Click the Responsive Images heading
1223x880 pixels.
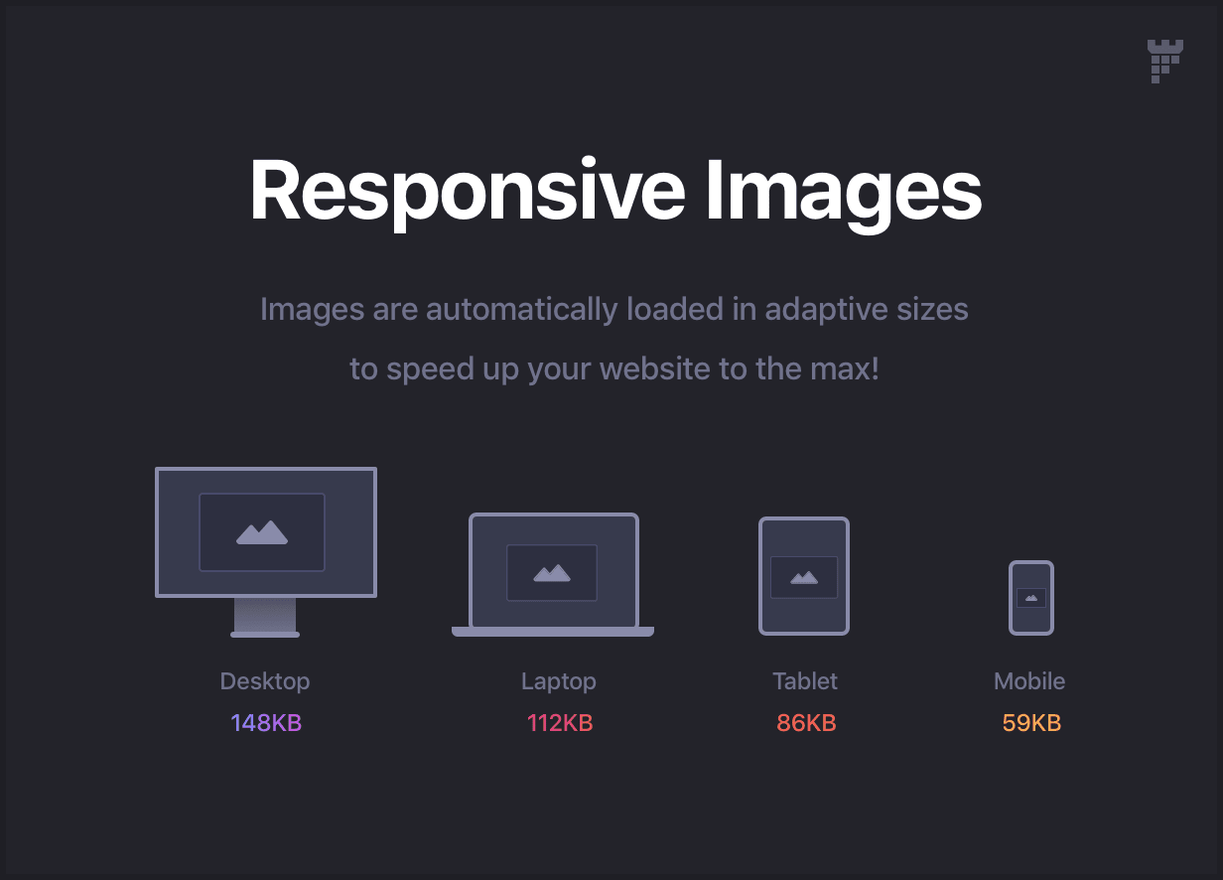click(x=615, y=191)
